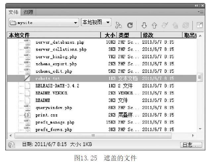Click the Refresh icon in the toolbar

point(130,25)
